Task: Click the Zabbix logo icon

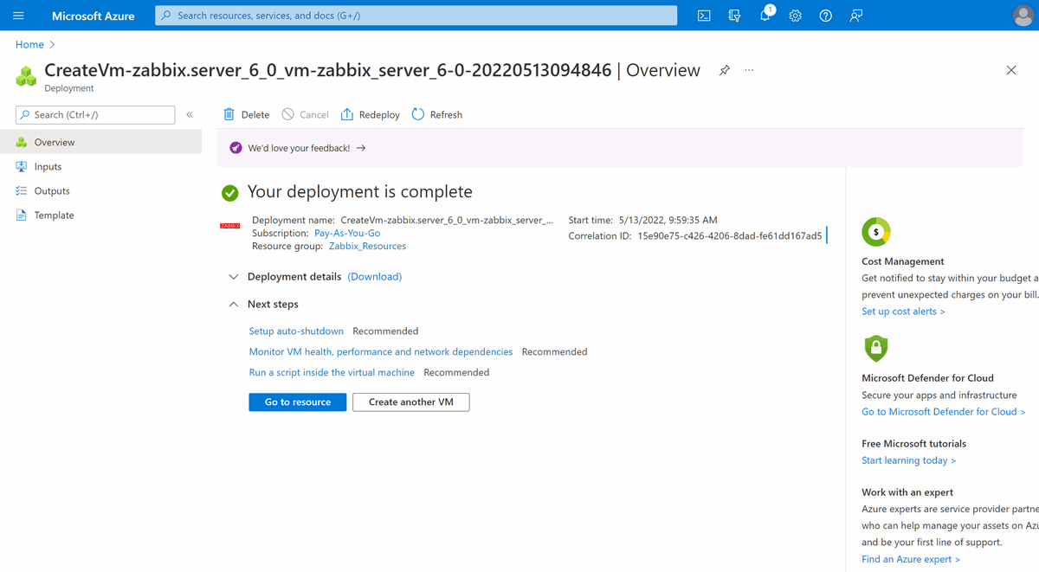Action: (x=230, y=226)
